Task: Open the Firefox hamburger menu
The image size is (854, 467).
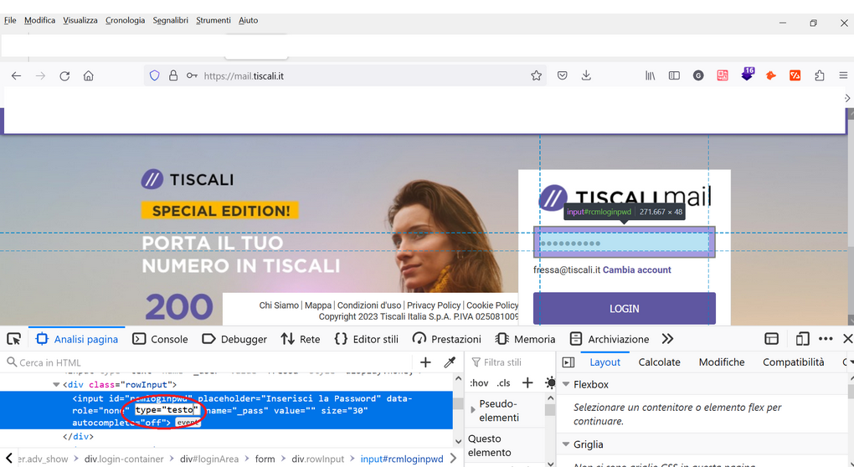Action: coord(843,75)
